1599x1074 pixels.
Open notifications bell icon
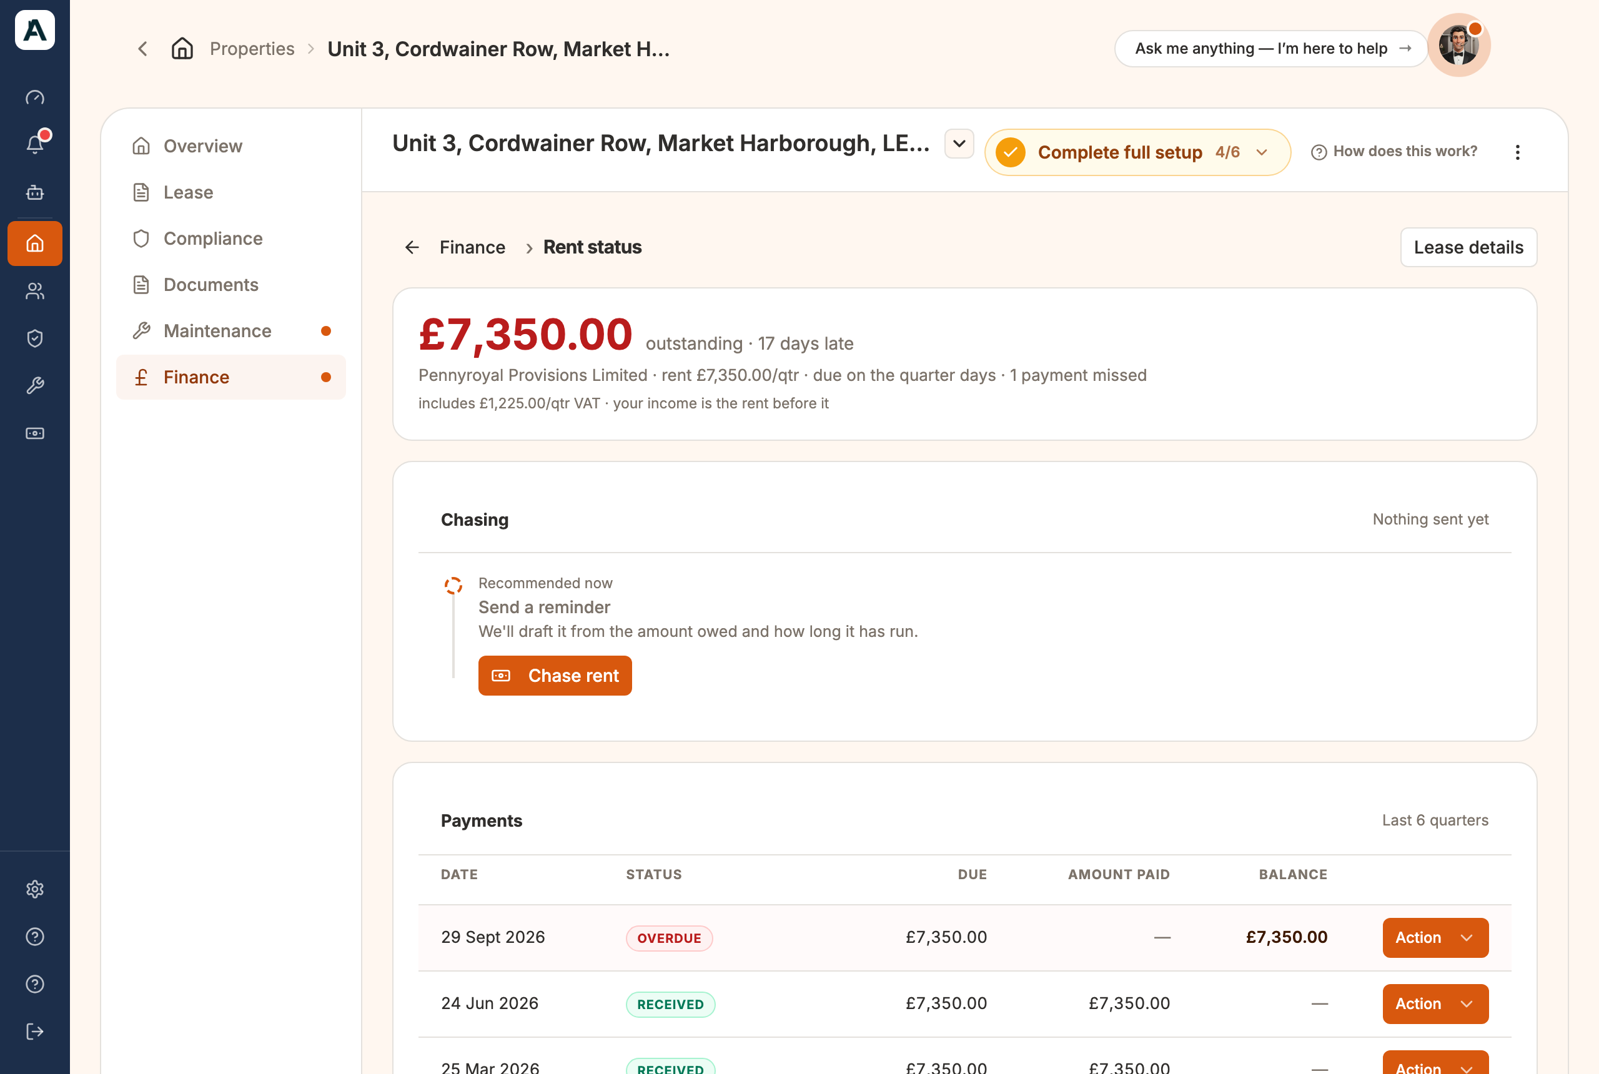coord(35,144)
